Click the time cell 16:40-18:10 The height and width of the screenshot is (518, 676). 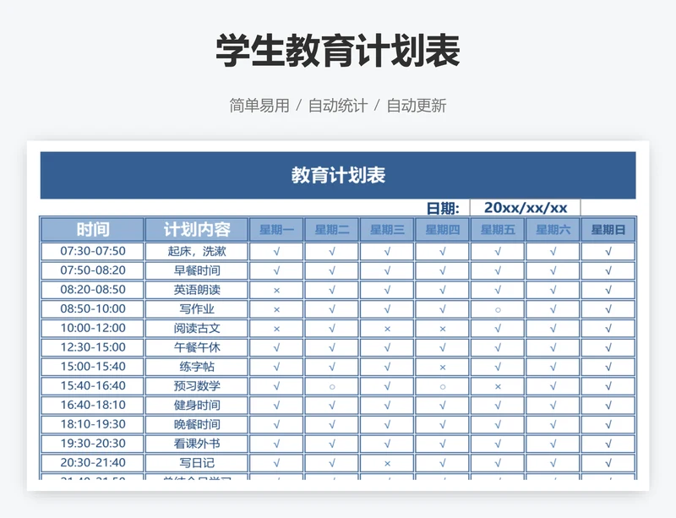point(92,405)
